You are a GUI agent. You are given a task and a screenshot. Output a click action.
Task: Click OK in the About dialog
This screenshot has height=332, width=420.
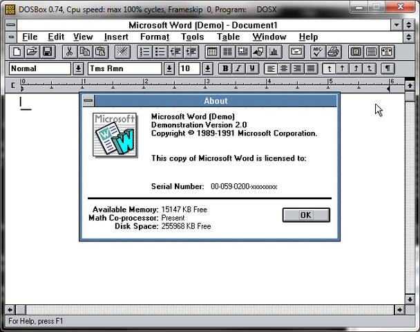306,215
